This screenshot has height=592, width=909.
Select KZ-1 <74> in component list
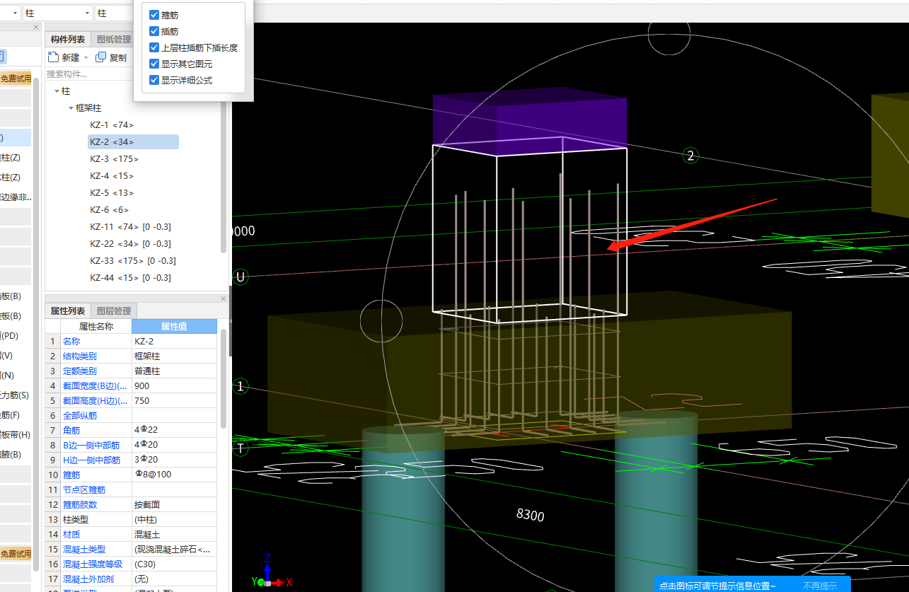click(x=112, y=125)
